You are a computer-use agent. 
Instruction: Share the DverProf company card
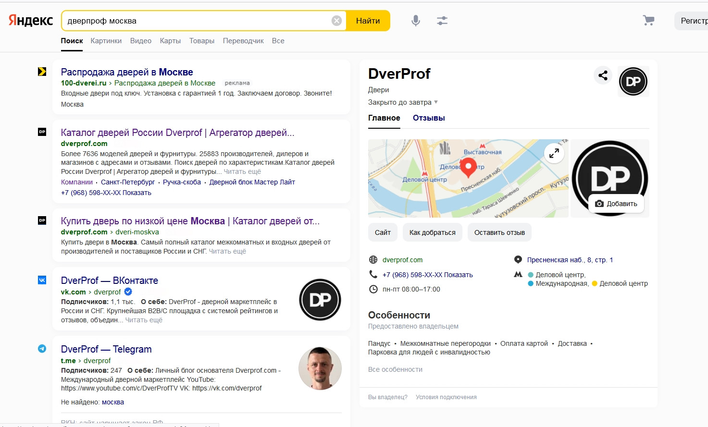click(603, 75)
